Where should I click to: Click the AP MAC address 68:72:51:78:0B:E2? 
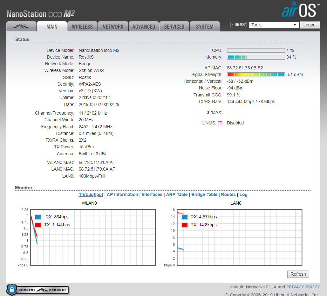245,68
